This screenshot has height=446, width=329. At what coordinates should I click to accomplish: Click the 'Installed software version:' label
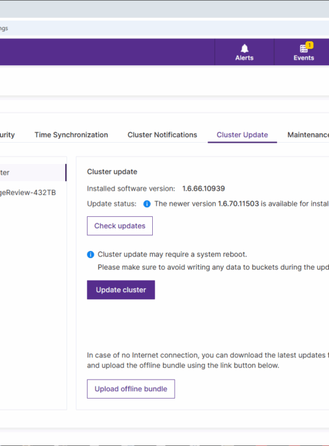131,189
